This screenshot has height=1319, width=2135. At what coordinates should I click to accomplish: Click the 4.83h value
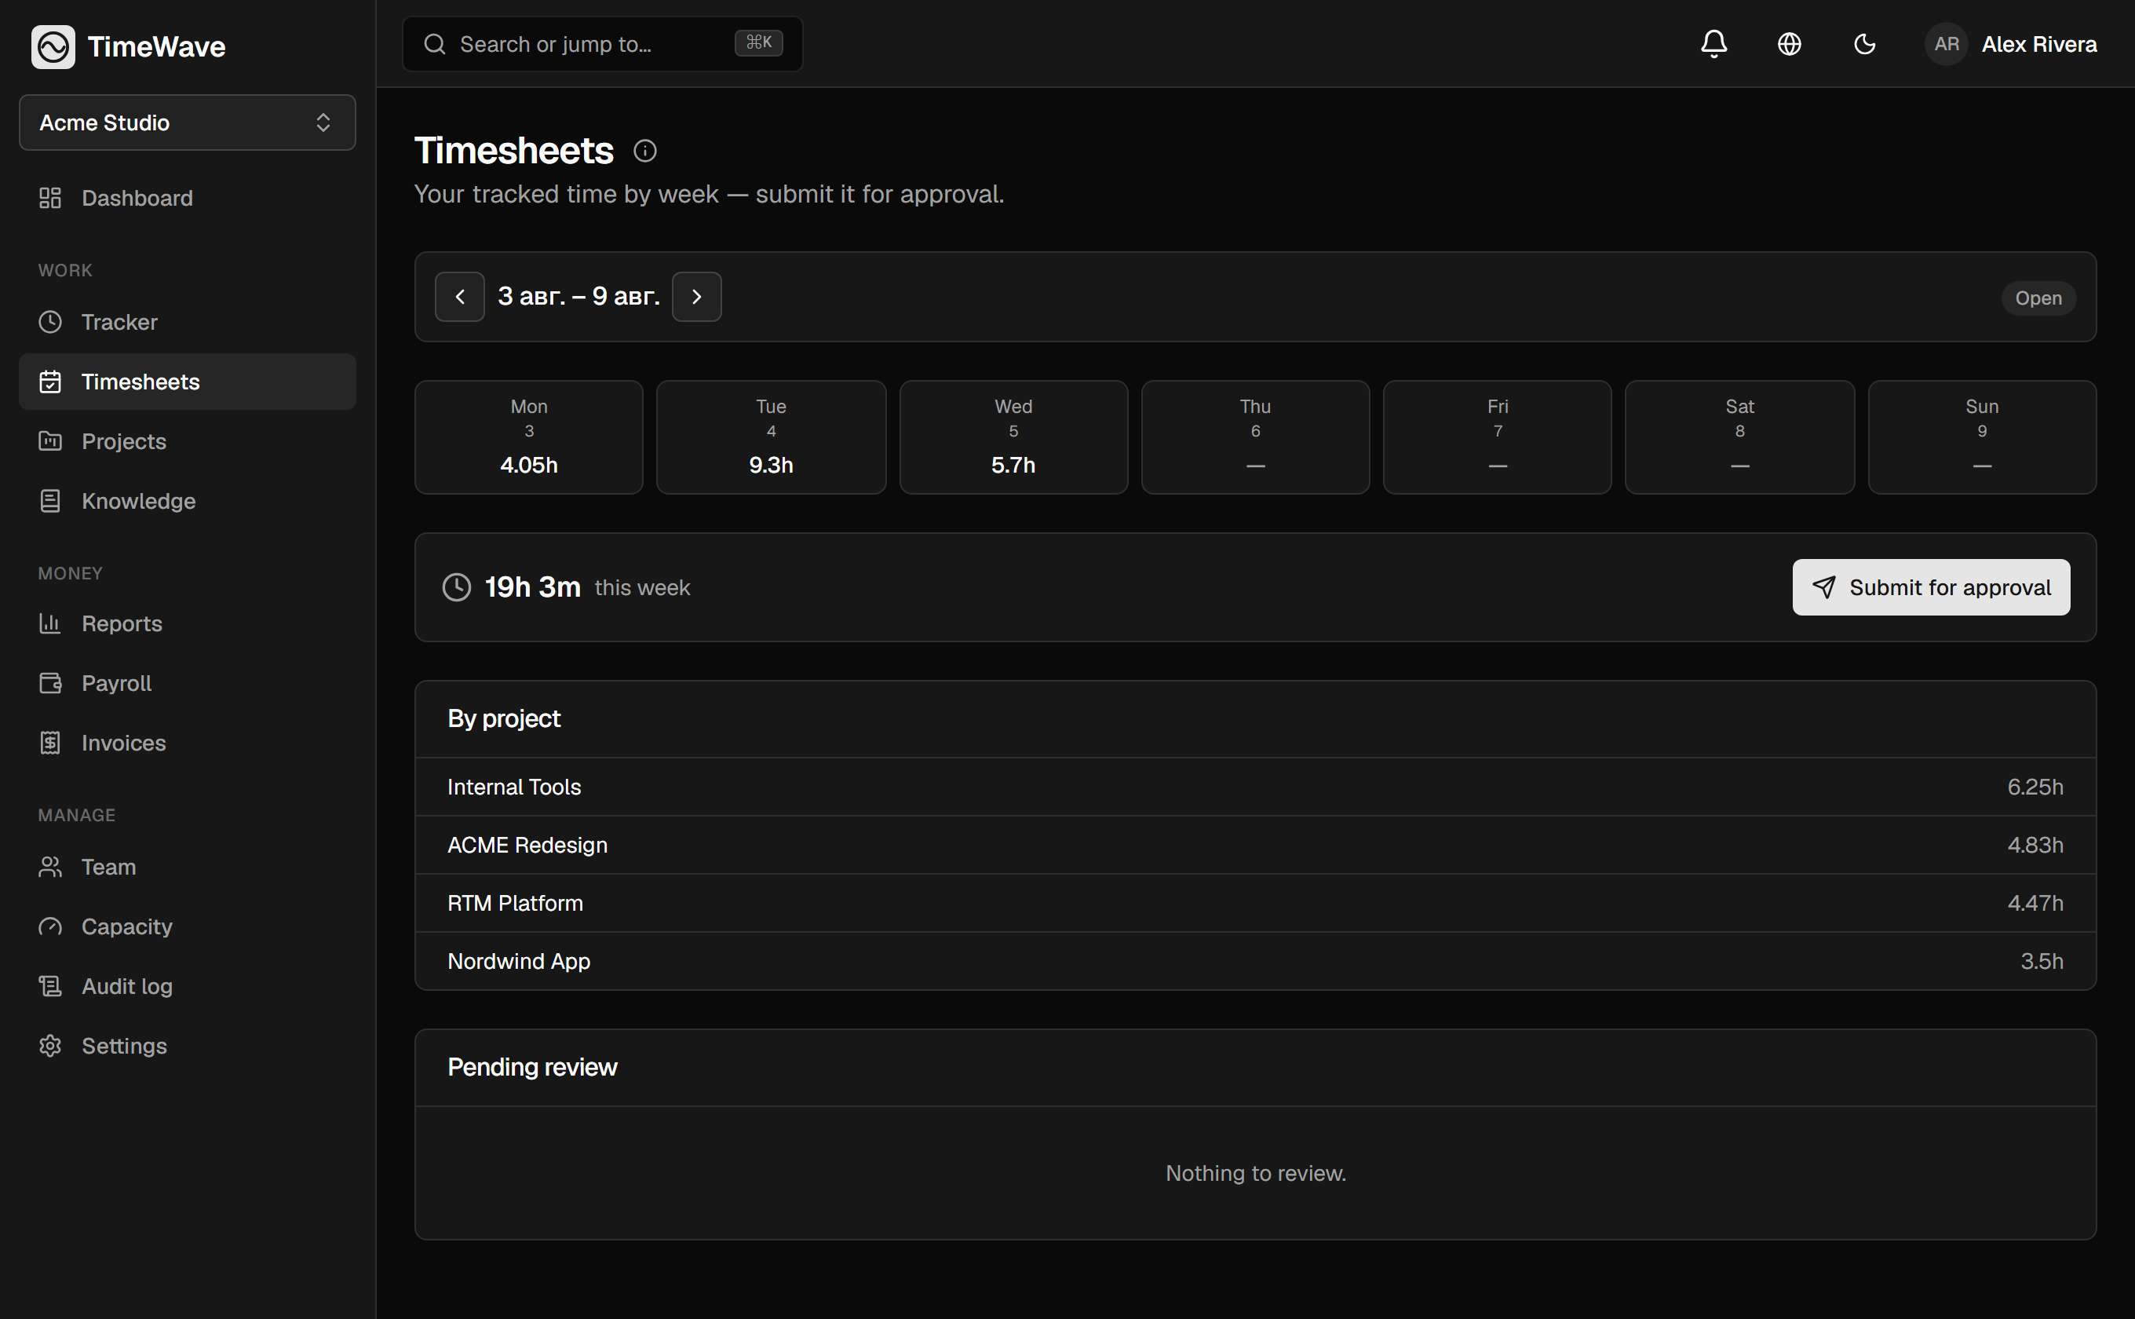[x=2035, y=846]
